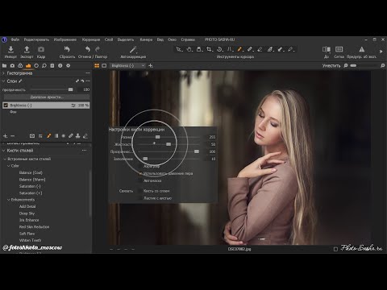Open the Справка menu
Viewport: 387px width, 290px height.
coord(188,39)
